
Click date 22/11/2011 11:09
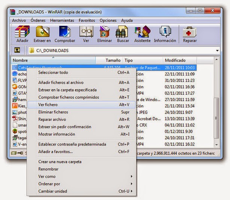point(180,74)
